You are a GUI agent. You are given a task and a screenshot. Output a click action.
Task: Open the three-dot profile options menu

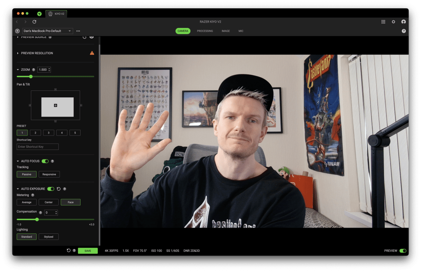78,31
